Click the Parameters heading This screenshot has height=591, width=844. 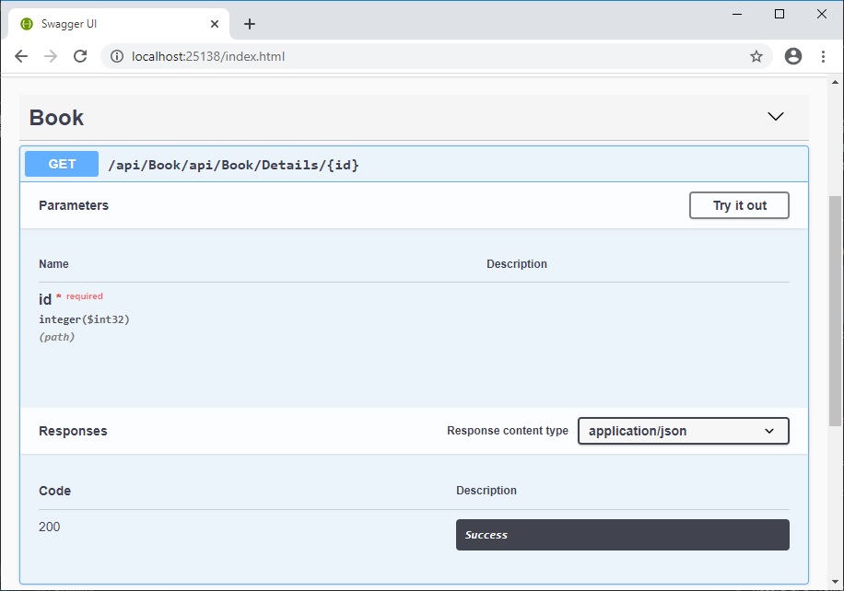tap(74, 205)
